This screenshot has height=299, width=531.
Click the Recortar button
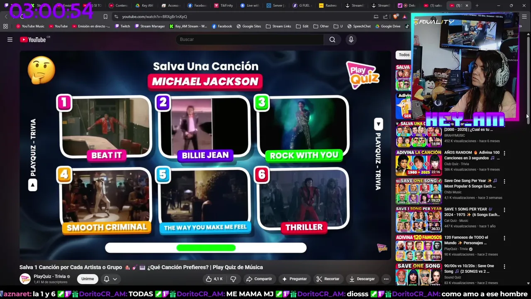[328, 279]
